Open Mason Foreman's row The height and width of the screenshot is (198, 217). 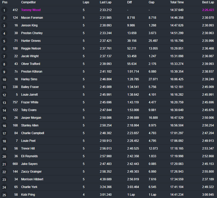[32, 18]
